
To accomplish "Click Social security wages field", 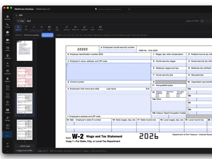I will [x=169, y=64].
